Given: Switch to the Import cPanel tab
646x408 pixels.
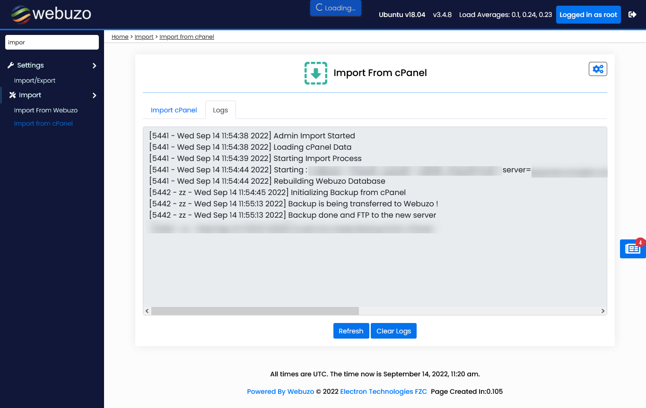Looking at the screenshot, I should click(174, 110).
